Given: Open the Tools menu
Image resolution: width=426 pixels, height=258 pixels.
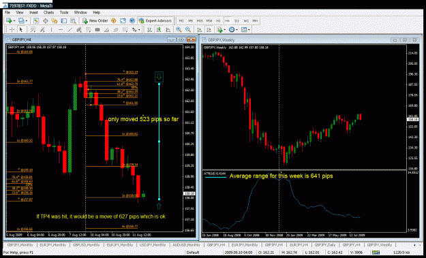Looking at the screenshot, I should (64, 12).
